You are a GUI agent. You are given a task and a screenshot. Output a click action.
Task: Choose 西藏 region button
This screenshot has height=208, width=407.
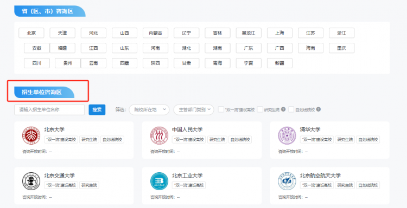125,63
